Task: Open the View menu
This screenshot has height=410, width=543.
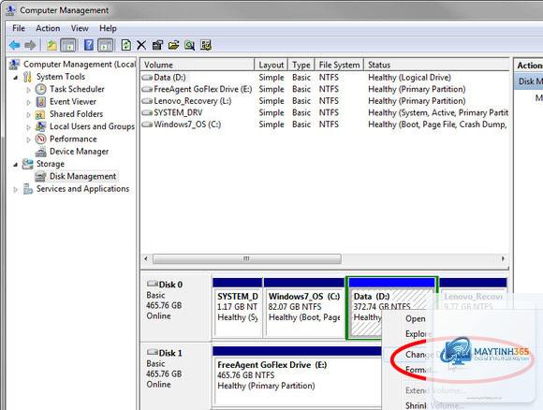Action: coord(80,28)
